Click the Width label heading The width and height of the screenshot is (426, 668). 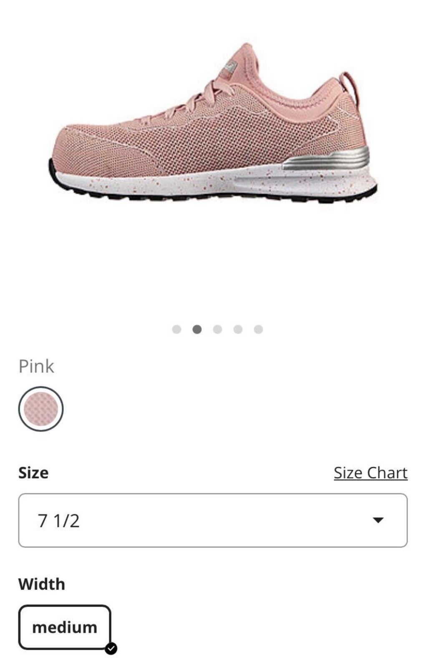pos(42,584)
